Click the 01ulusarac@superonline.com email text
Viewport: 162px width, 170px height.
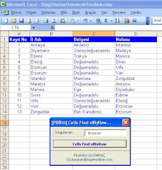pos(89,160)
